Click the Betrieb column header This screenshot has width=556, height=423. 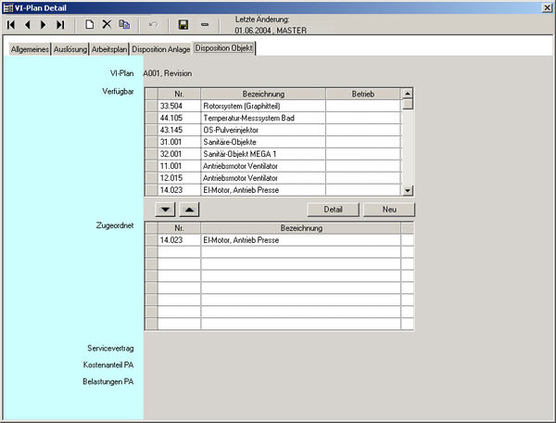[362, 94]
